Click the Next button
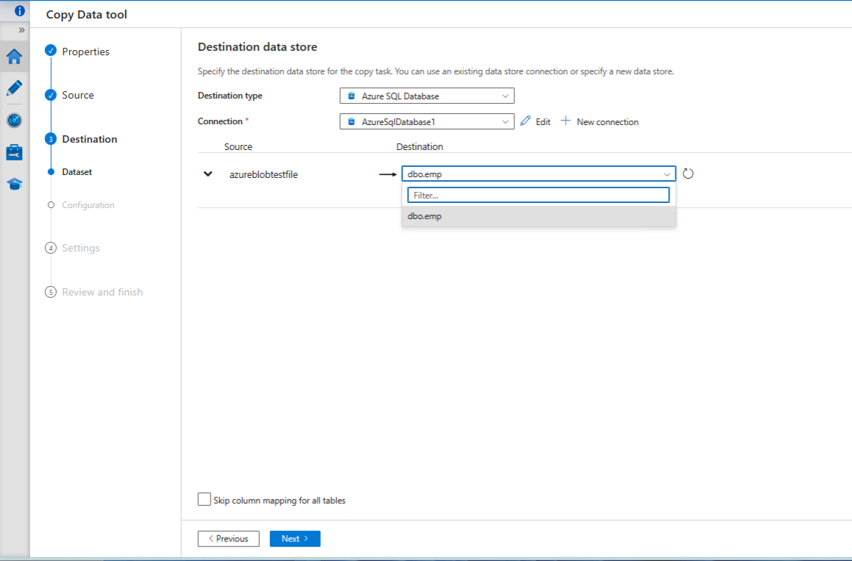This screenshot has width=852, height=561. coord(295,539)
